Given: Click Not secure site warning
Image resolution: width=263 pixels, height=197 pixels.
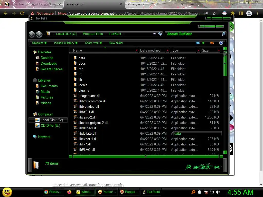Looking at the screenshot, I should click(42, 13).
